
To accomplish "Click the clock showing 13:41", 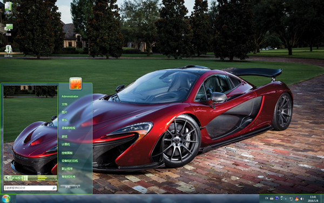I will pyautogui.click(x=313, y=197).
